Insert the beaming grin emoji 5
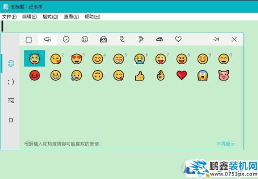 coord(119,59)
